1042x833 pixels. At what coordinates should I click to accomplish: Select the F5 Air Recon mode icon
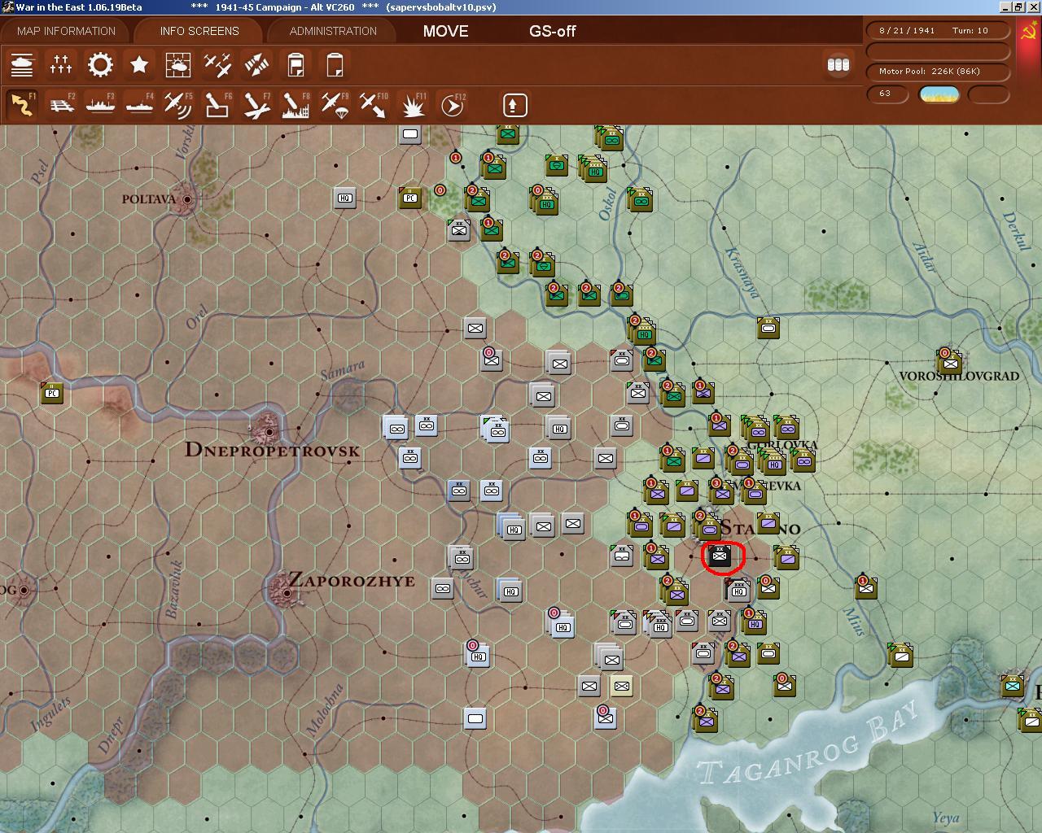pyautogui.click(x=178, y=105)
